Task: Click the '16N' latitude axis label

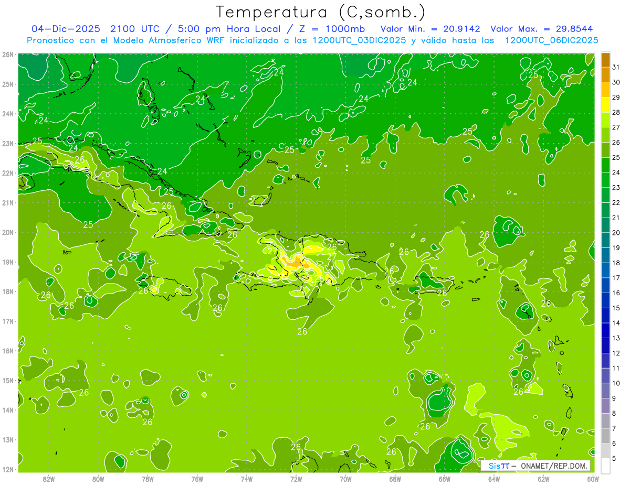Action: [x=7, y=351]
